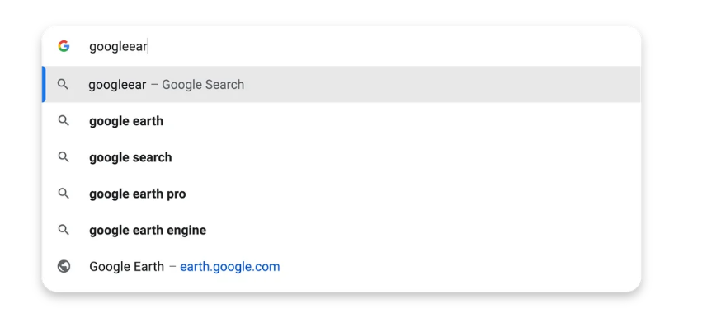Click the Google Earth site title text
This screenshot has width=707, height=327.
(127, 267)
